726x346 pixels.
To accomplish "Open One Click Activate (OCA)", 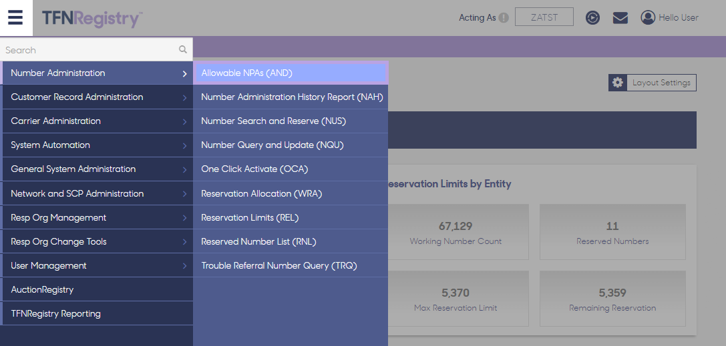I will (x=291, y=169).
